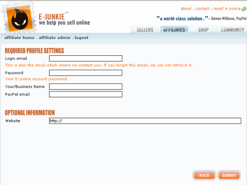Click the 'a world-class solution..' quote

(182, 19)
